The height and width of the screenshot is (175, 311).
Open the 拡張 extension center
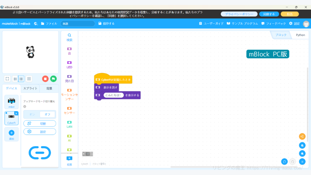pos(70,161)
